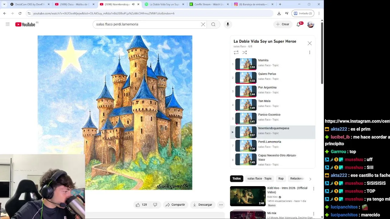Start voice search with the microphone

[228, 24]
